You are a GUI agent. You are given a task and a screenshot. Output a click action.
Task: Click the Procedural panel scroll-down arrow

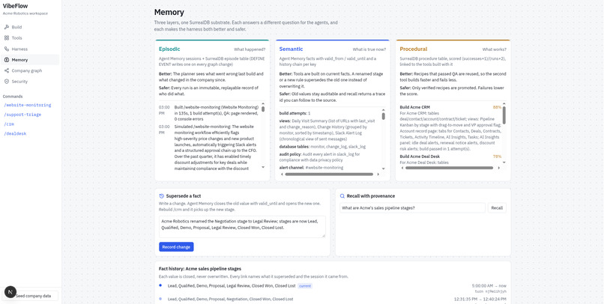504,162
